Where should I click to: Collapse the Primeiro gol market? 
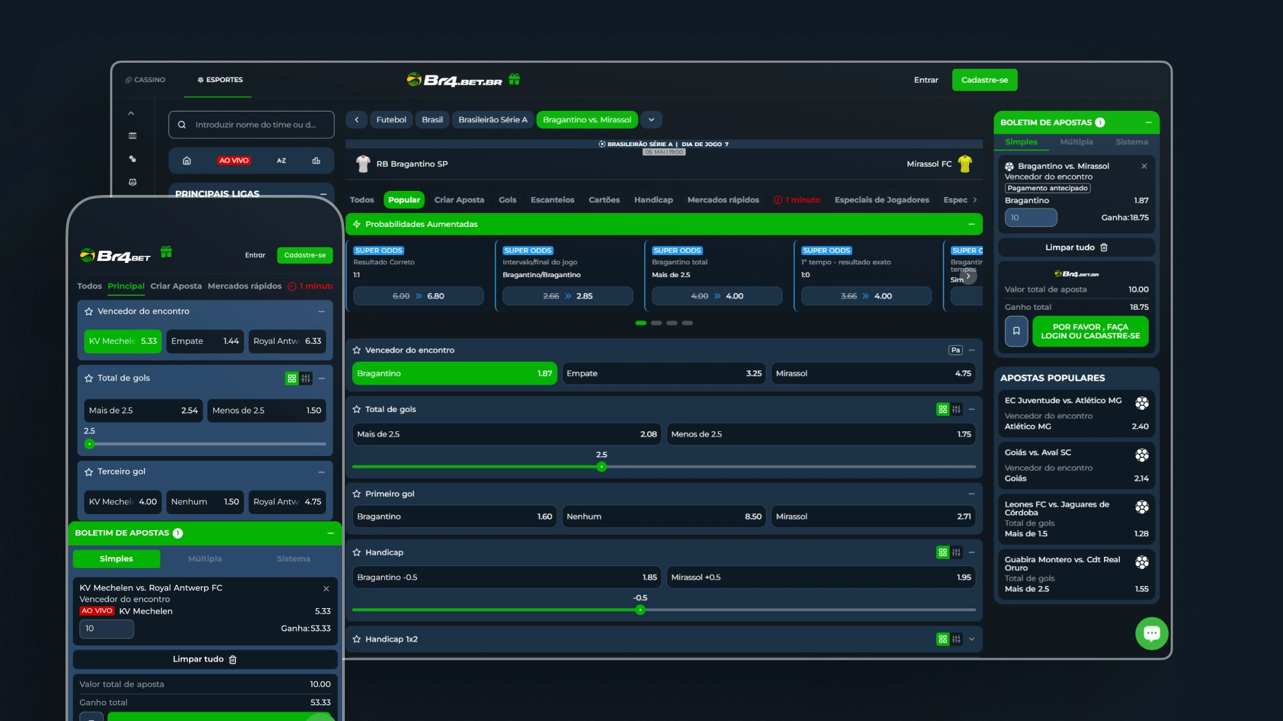972,494
